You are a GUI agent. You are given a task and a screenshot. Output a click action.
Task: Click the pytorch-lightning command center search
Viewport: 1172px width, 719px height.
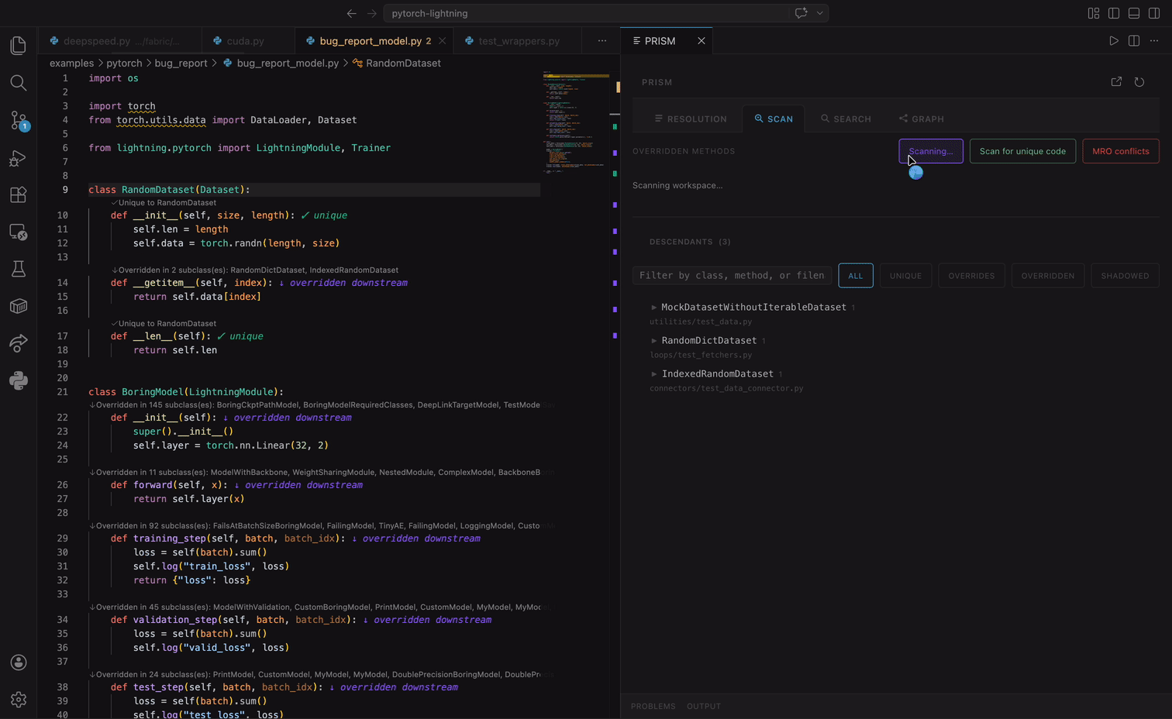[587, 13]
